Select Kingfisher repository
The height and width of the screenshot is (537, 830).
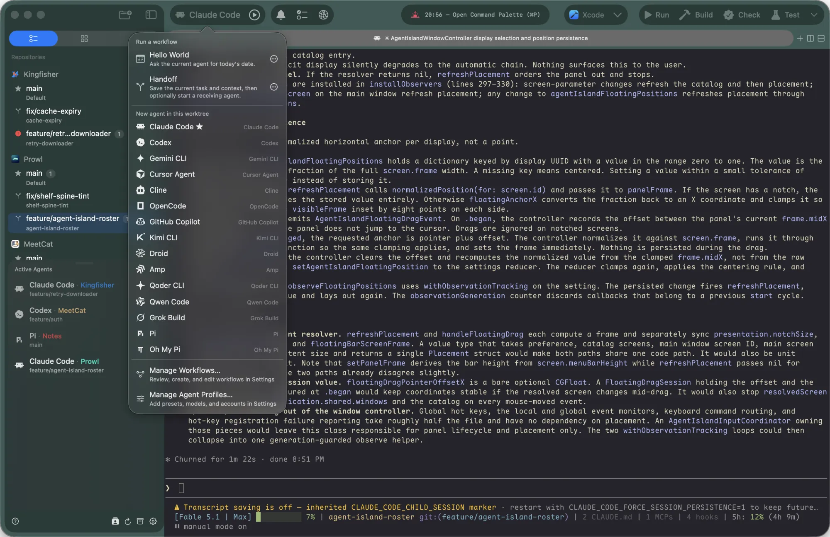click(x=41, y=75)
